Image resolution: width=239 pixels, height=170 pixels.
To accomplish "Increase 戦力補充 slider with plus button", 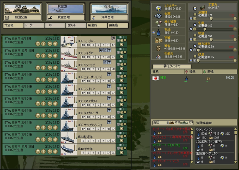I will [x=235, y=50].
